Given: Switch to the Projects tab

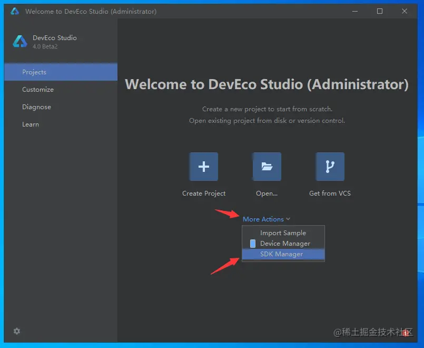Looking at the screenshot, I should (x=61, y=72).
